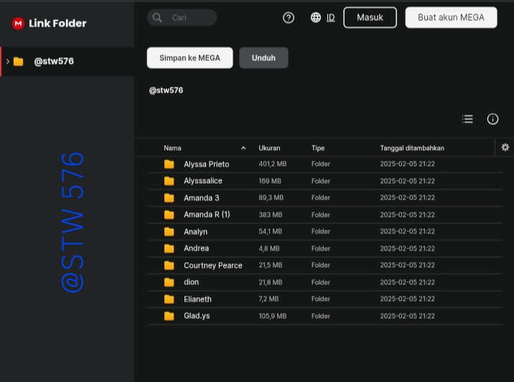The width and height of the screenshot is (514, 382).
Task: Select the Andrea name
Action: point(196,248)
